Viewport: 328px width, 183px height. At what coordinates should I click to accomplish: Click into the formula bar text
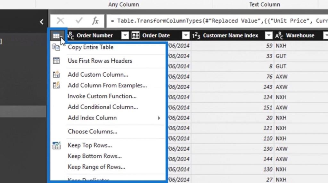[217, 21]
